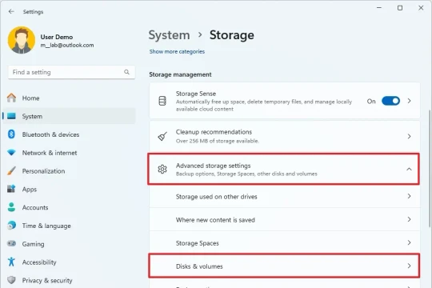This screenshot has width=432, height=288.
Task: Open Accessibility settings label
Action: 39,262
